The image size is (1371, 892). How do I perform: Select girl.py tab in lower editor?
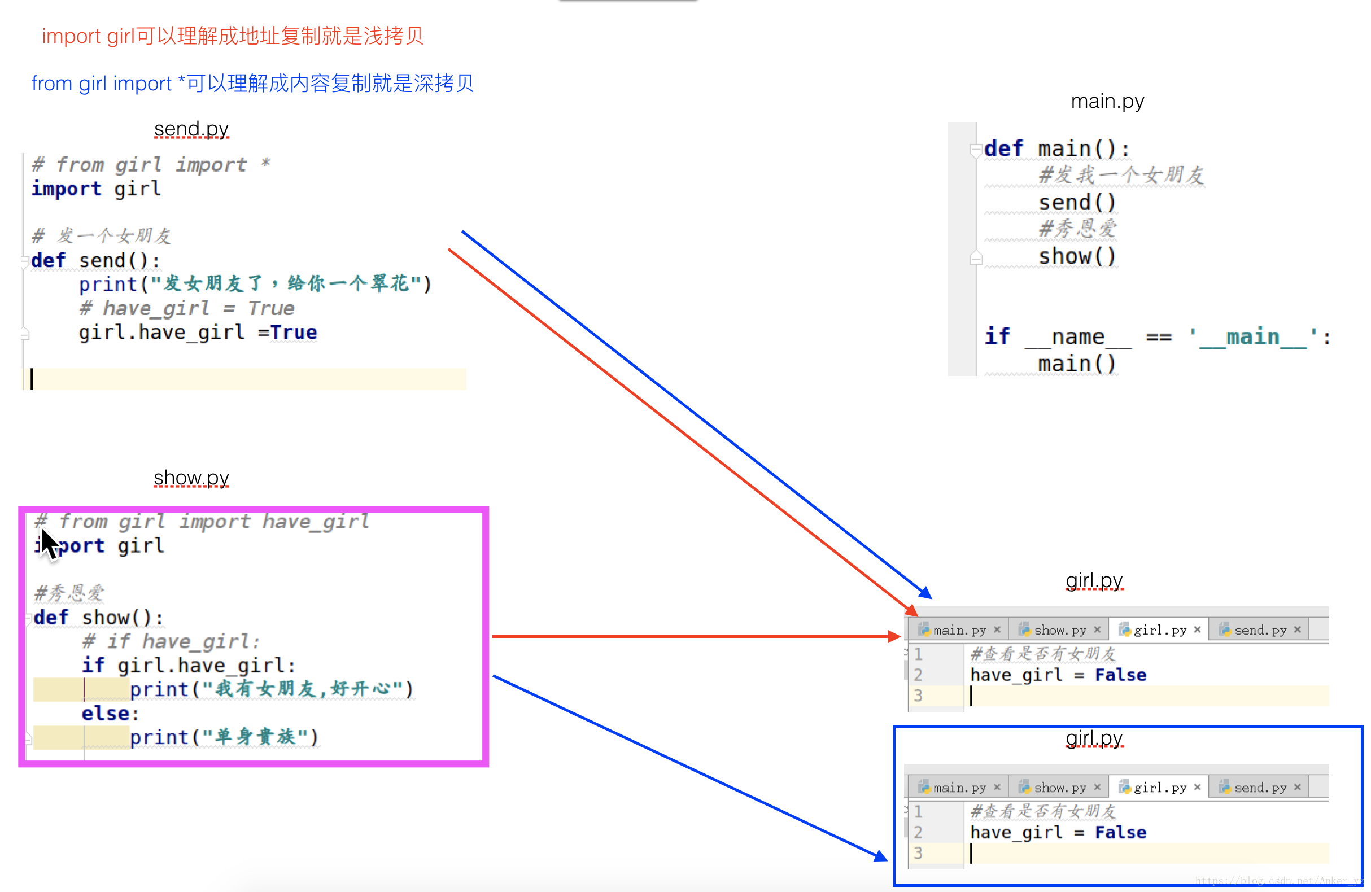(x=1160, y=787)
